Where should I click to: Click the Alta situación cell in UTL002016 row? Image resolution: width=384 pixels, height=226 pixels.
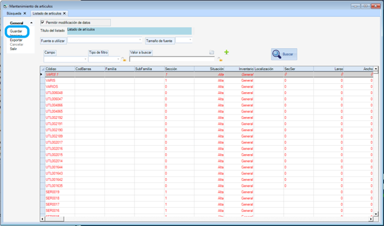209,149
